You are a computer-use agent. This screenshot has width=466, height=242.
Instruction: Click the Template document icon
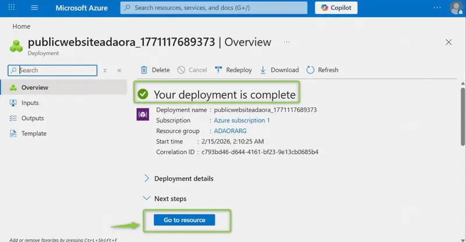coord(13,134)
